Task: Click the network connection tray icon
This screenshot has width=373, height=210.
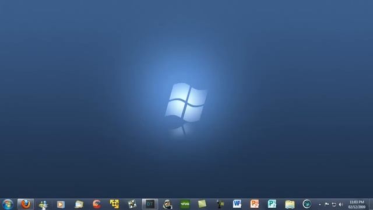Action: pyautogui.click(x=334, y=205)
